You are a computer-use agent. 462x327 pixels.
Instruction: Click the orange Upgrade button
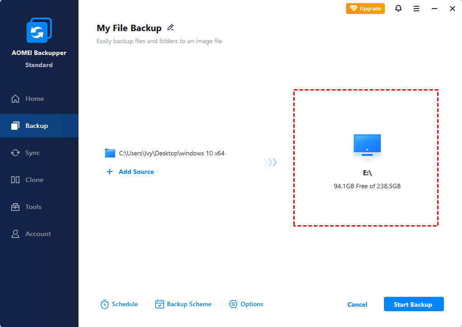pyautogui.click(x=365, y=9)
